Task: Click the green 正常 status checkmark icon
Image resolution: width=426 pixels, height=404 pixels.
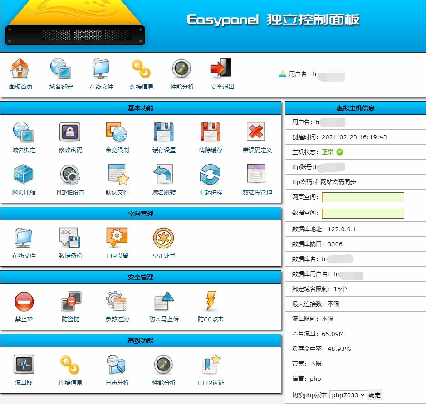Action: click(x=340, y=152)
